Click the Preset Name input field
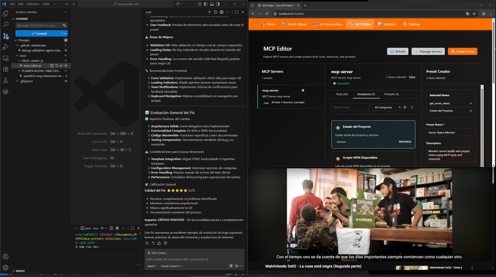This screenshot has width=496, height=277. click(451, 132)
